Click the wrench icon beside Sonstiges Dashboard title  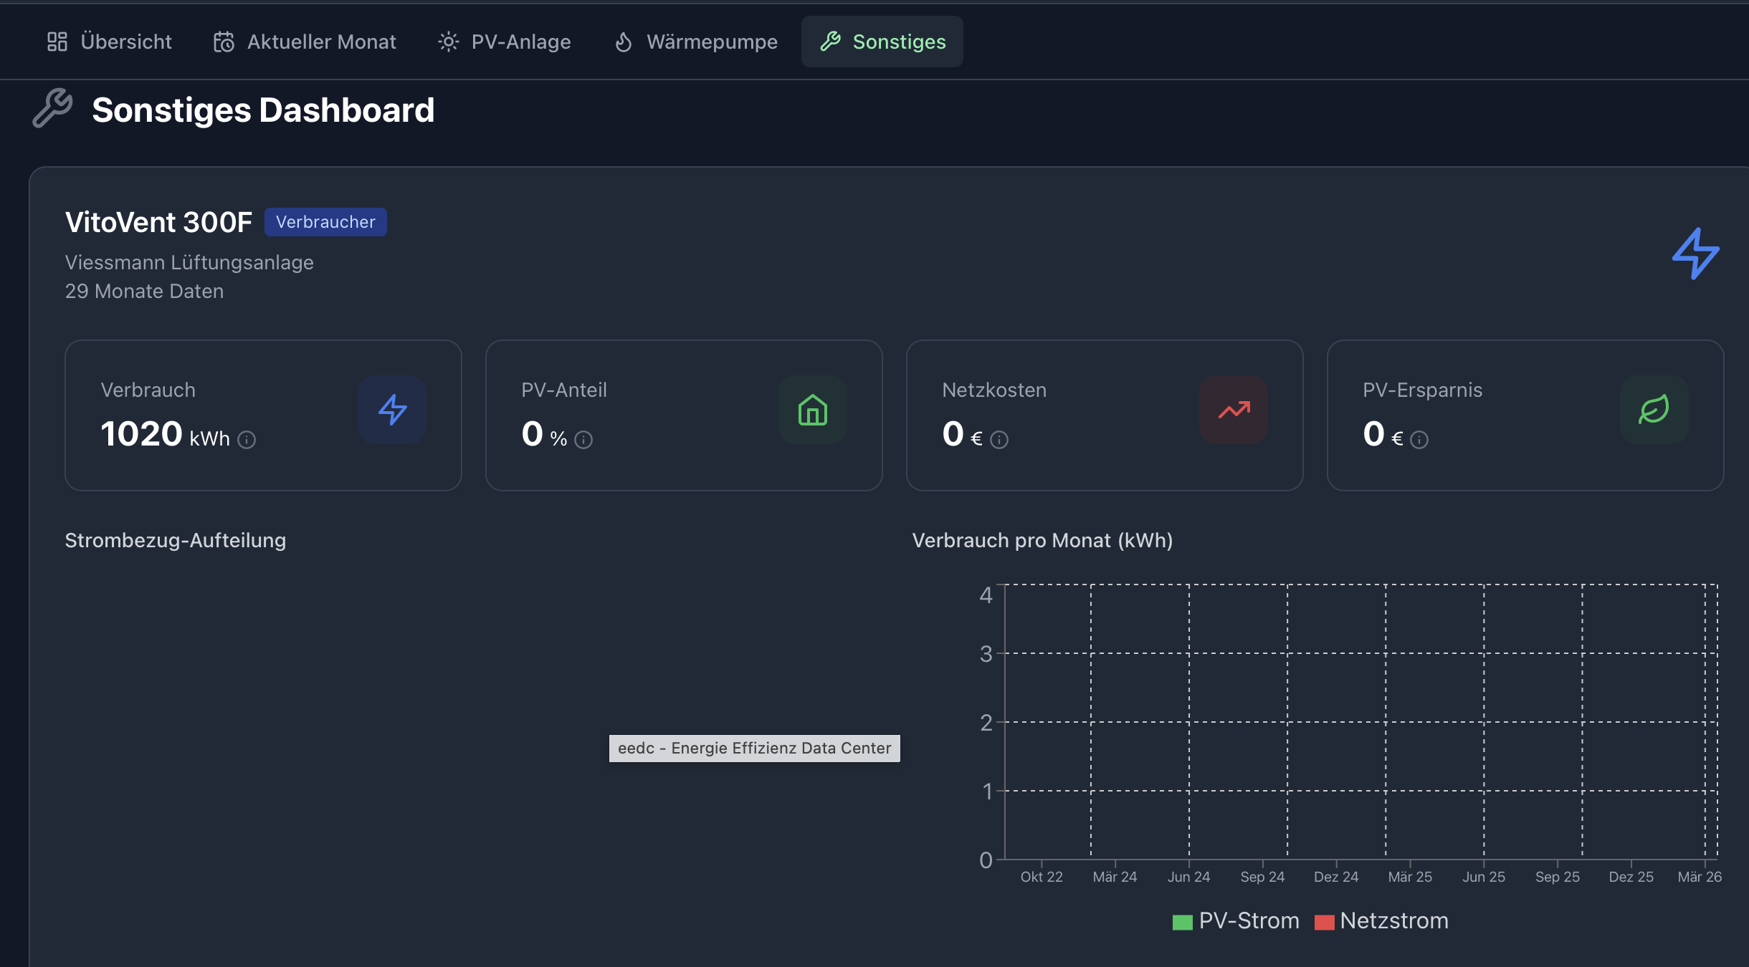pyautogui.click(x=53, y=109)
